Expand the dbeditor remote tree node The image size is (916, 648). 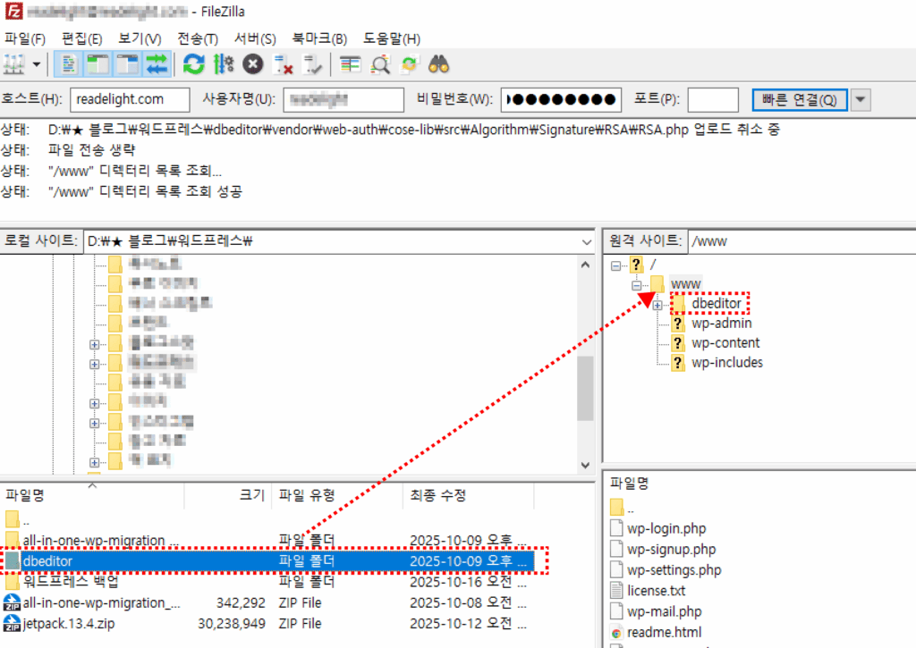pos(657,305)
